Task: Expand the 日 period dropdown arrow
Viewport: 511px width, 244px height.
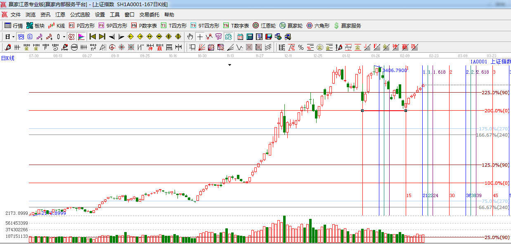Action: pyautogui.click(x=13, y=37)
